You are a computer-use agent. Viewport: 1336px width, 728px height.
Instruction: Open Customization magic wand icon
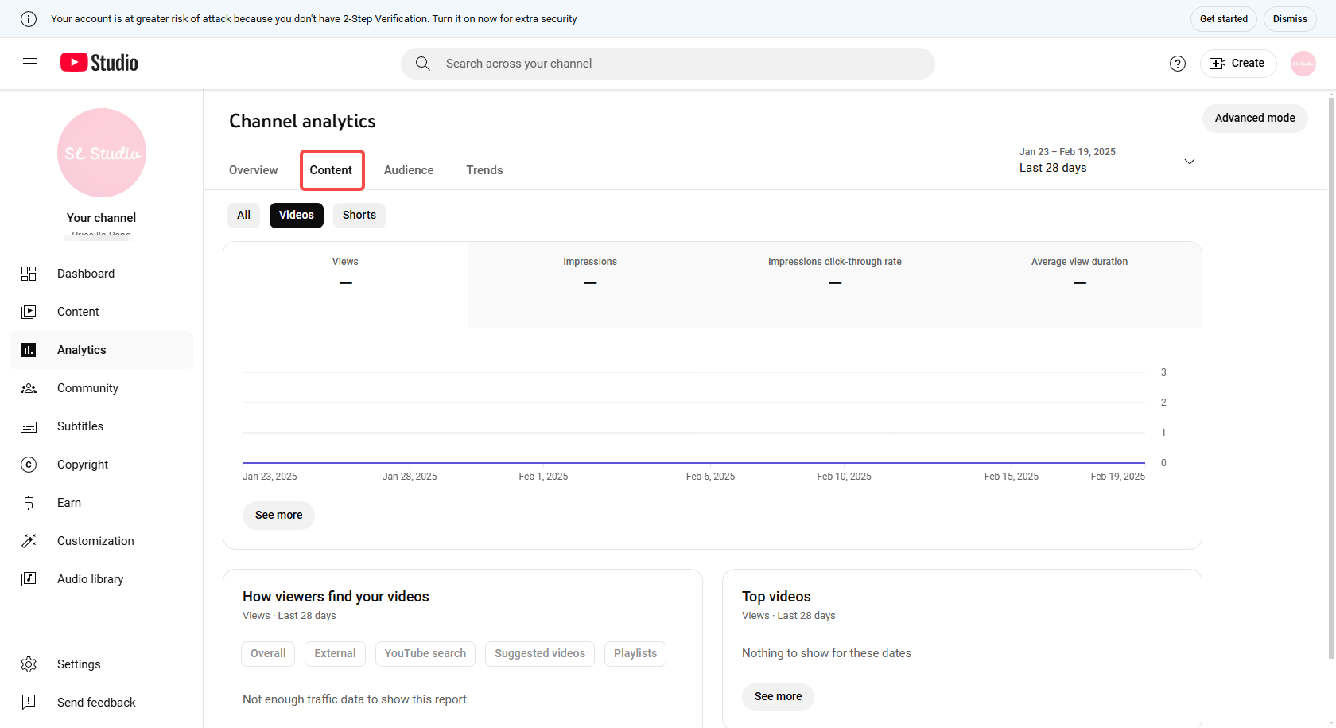(29, 541)
